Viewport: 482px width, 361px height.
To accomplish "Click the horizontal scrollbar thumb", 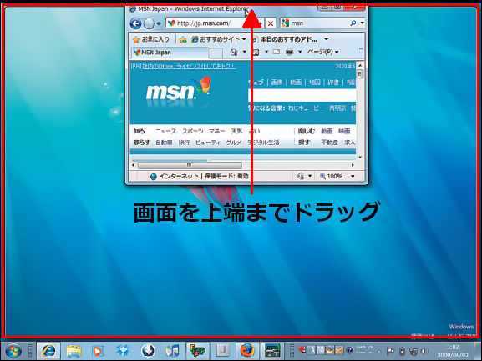I will pyautogui.click(x=190, y=165).
